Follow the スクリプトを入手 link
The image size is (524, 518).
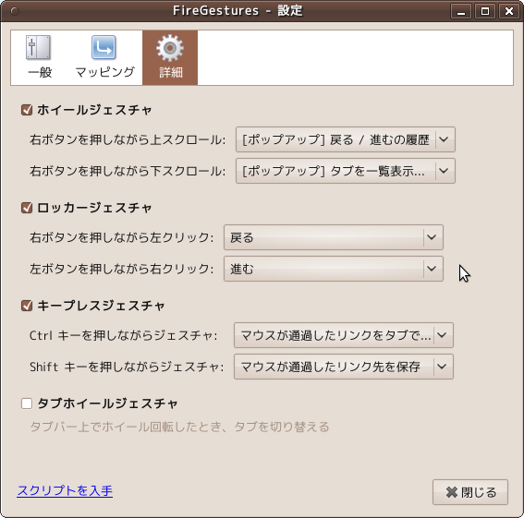coord(65,490)
